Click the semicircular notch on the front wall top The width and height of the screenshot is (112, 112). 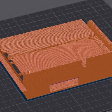84,62
